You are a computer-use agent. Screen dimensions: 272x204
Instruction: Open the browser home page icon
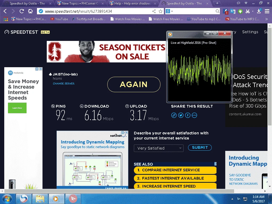point(30,11)
